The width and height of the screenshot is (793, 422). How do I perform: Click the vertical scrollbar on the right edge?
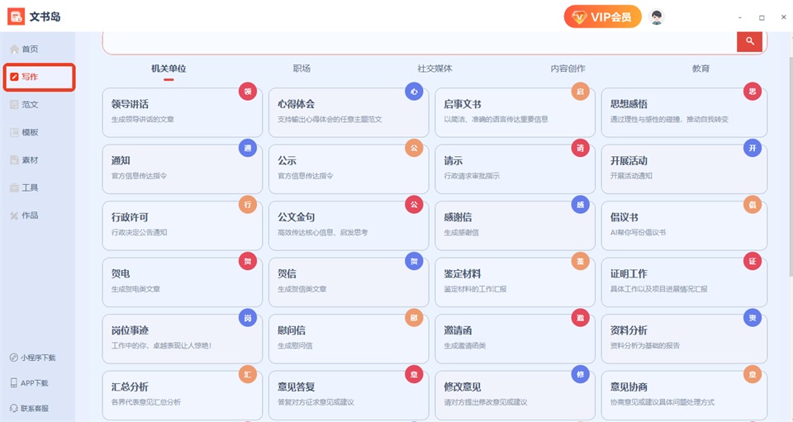click(x=790, y=152)
